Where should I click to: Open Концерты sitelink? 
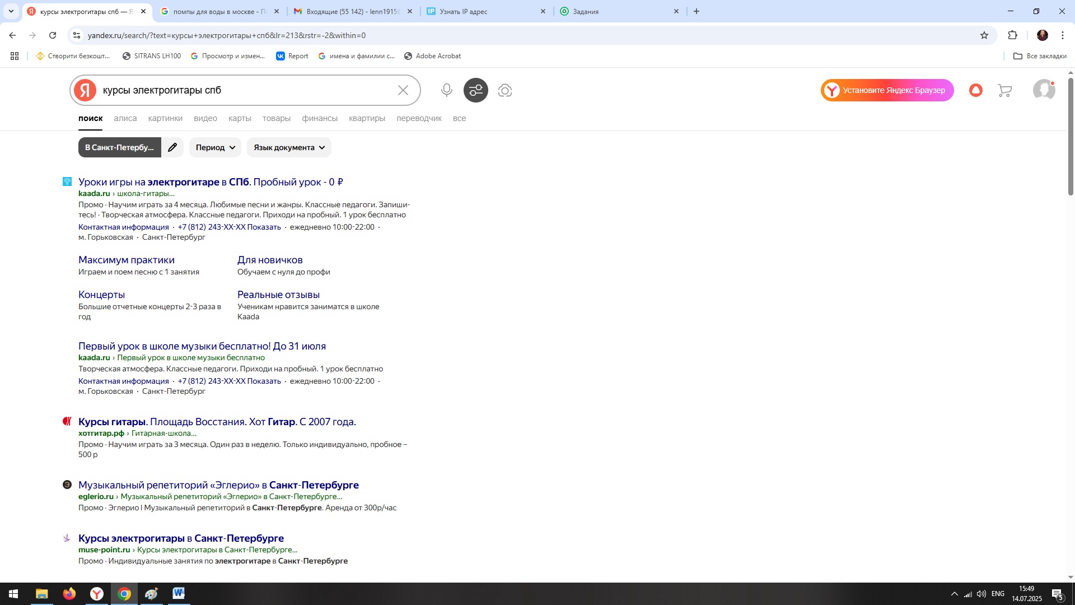tap(101, 295)
